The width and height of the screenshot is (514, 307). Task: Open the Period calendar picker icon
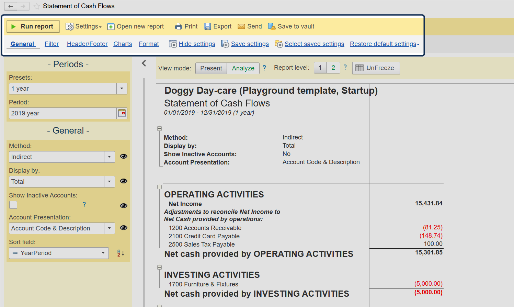point(122,113)
